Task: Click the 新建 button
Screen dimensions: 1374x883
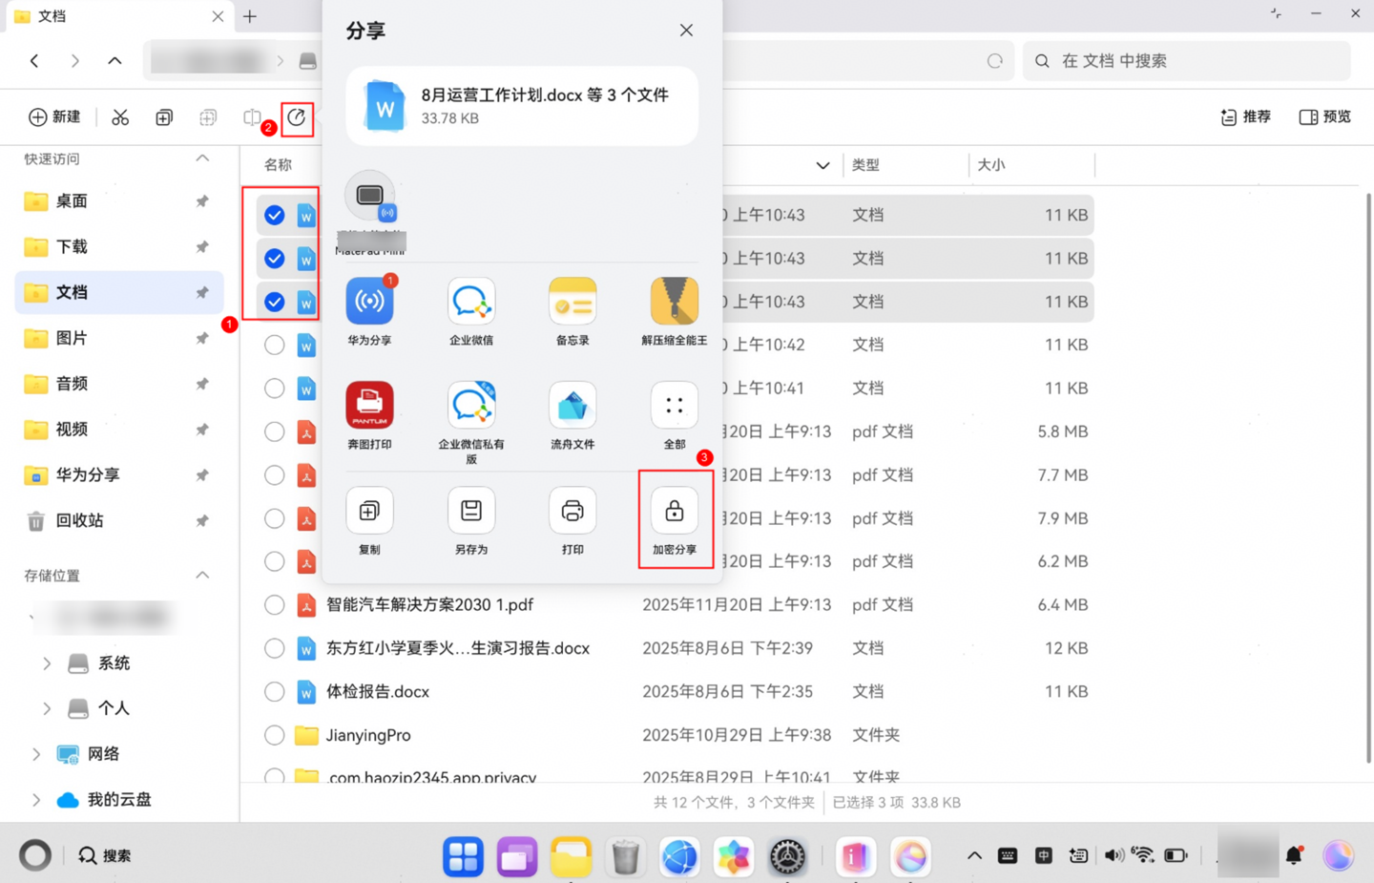Action: point(54,116)
